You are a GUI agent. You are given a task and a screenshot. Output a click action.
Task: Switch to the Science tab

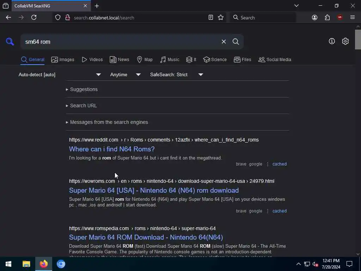(x=215, y=60)
